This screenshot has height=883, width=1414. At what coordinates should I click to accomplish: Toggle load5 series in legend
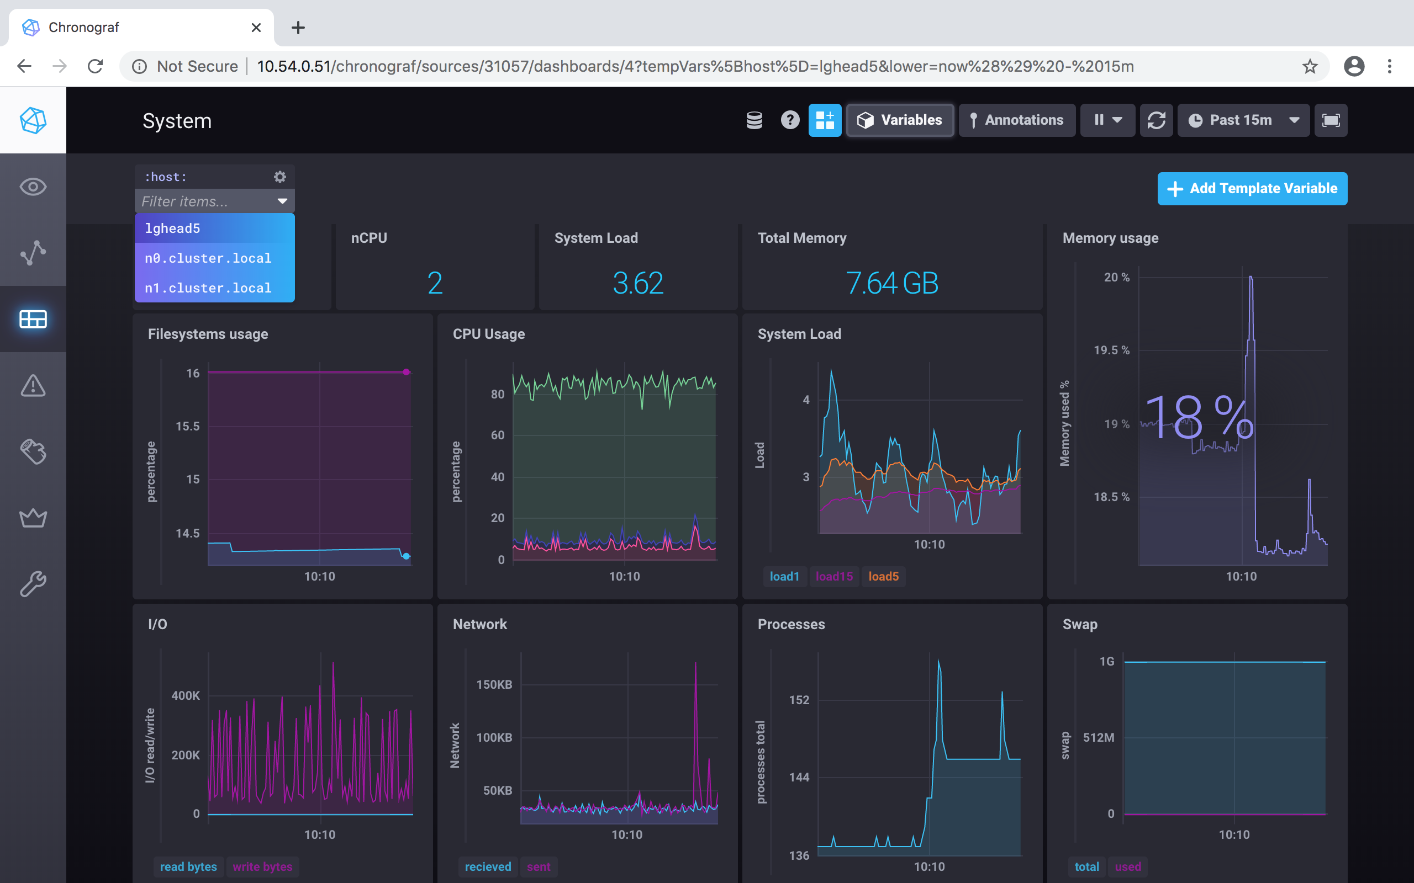883,576
